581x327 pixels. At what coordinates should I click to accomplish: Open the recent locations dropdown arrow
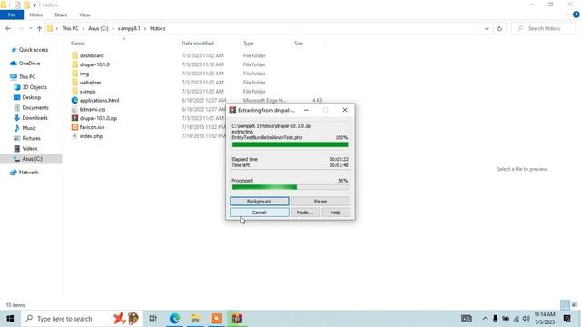[30, 28]
